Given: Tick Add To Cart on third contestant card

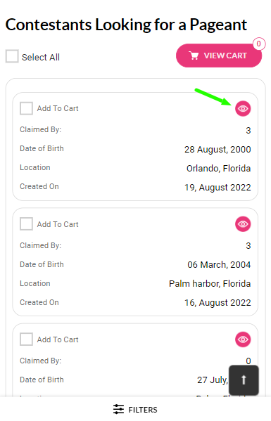Looking at the screenshot, I should click(x=26, y=339).
